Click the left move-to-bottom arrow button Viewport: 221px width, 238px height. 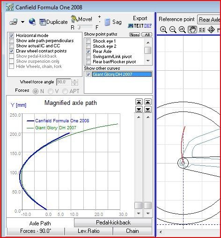(x=139, y=109)
